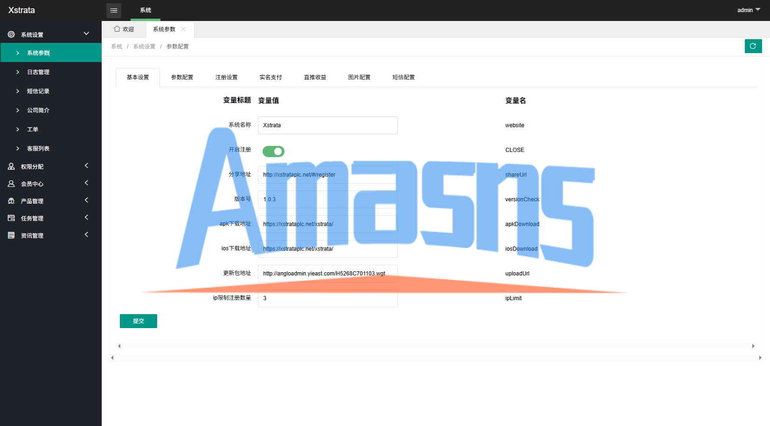Close the 系统参数 tab
The width and height of the screenshot is (770, 426).
coord(183,29)
